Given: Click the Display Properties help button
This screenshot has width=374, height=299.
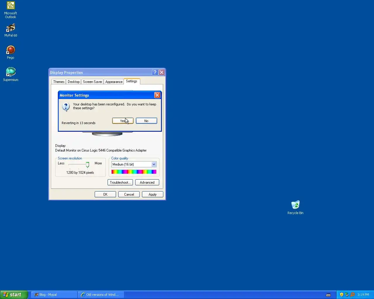Looking at the screenshot, I should point(155,72).
